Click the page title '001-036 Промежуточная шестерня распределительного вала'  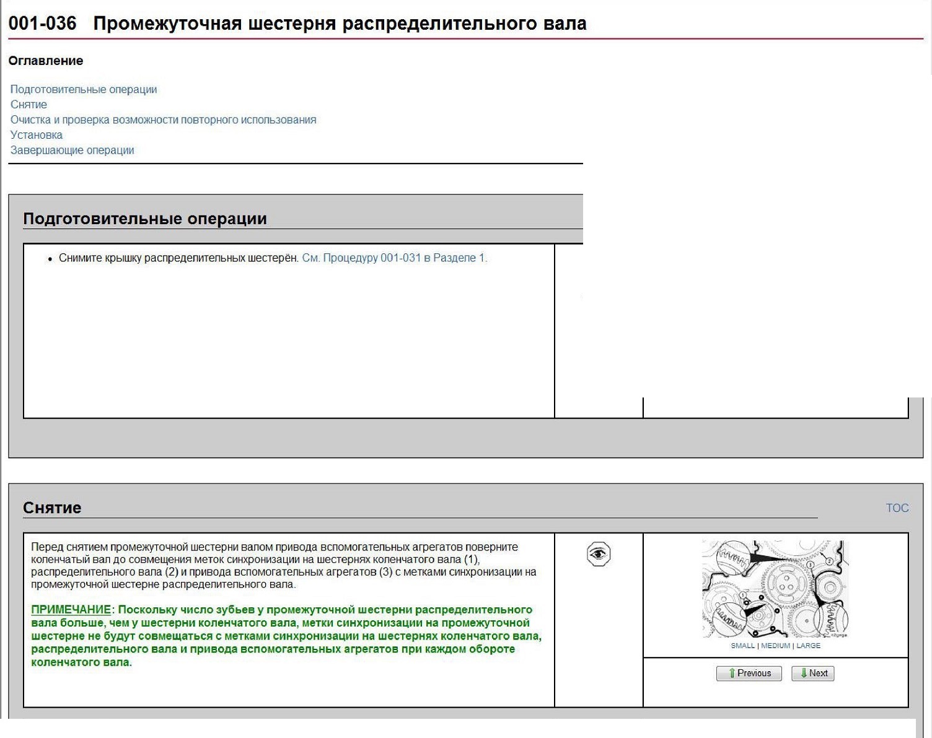(x=297, y=24)
